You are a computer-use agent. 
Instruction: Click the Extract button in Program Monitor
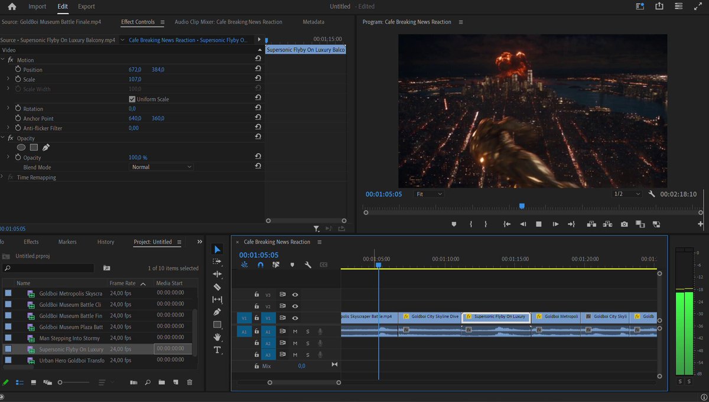607,225
